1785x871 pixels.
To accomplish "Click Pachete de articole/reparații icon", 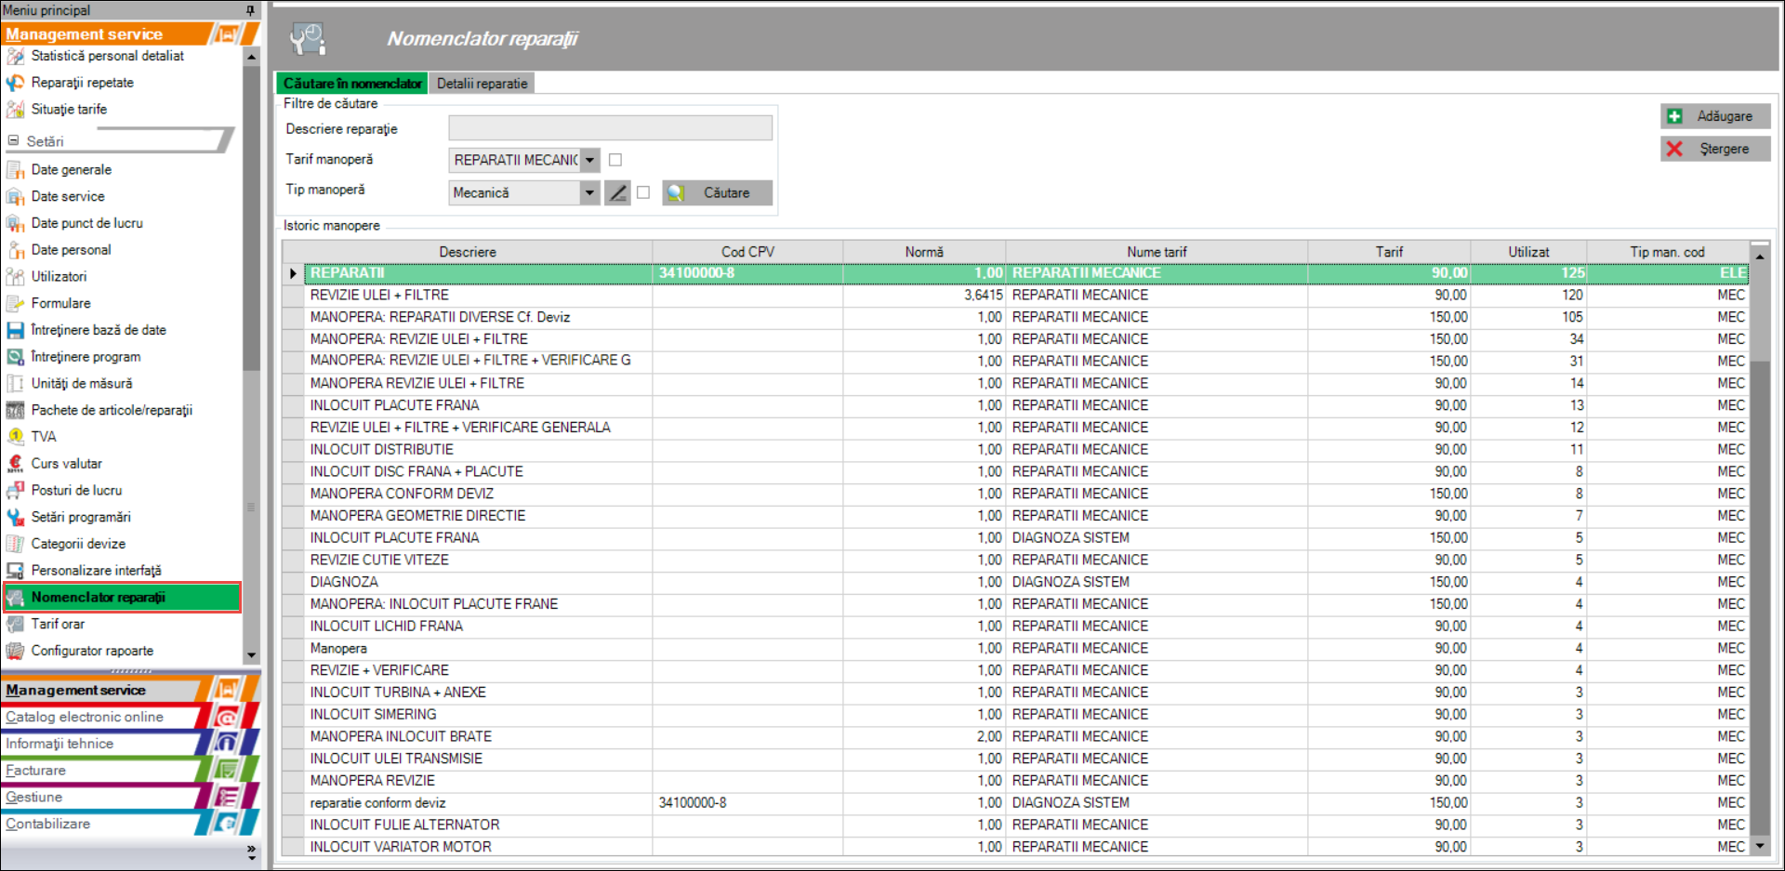I will pos(15,410).
